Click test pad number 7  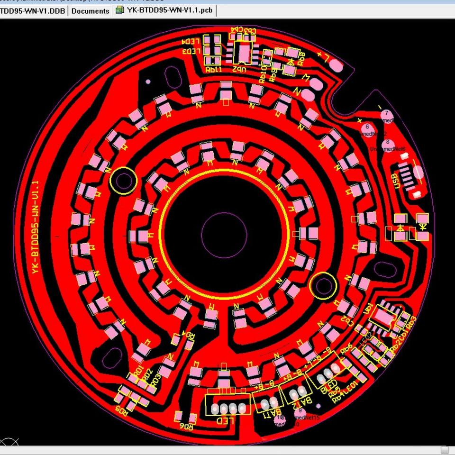pyautogui.click(x=386, y=114)
